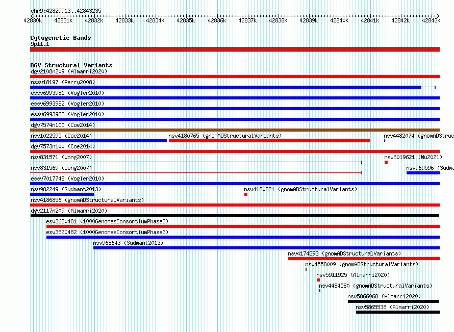Image resolution: width=454 pixels, height=332 pixels.
Task: Click the red bar under nsv4174393
Action: click(364, 259)
